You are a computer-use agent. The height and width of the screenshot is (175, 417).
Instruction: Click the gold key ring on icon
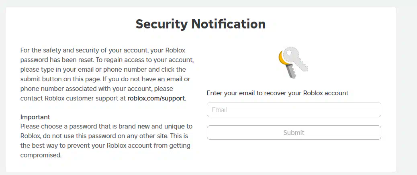click(x=281, y=58)
